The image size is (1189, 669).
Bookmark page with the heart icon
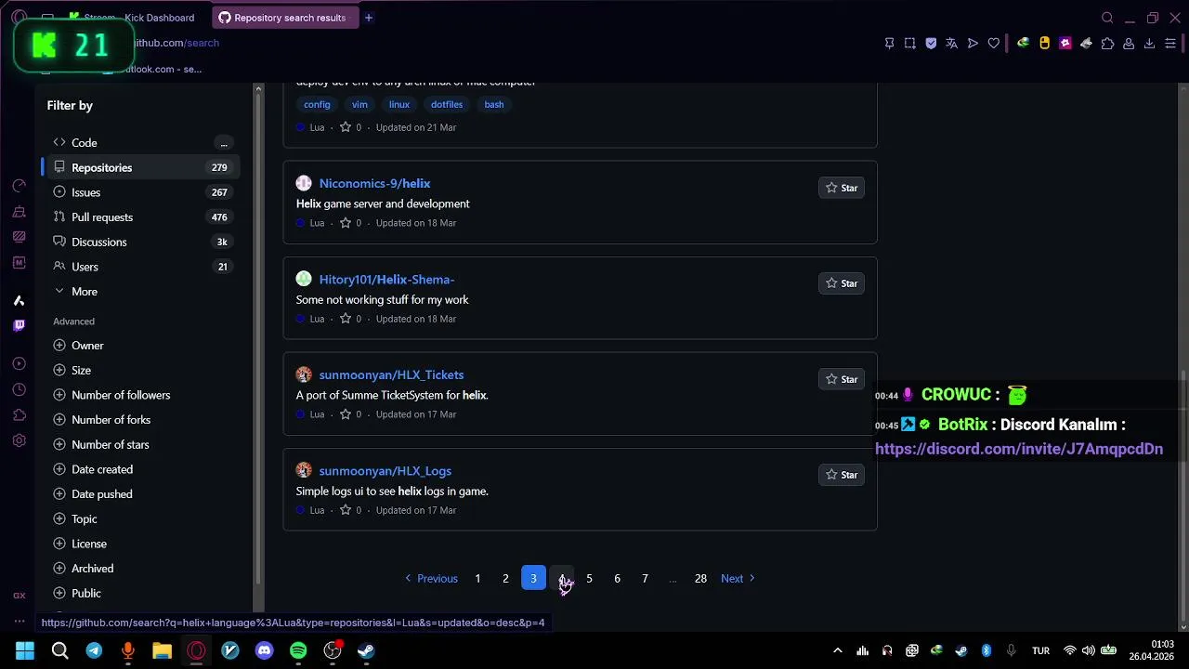coord(994,43)
